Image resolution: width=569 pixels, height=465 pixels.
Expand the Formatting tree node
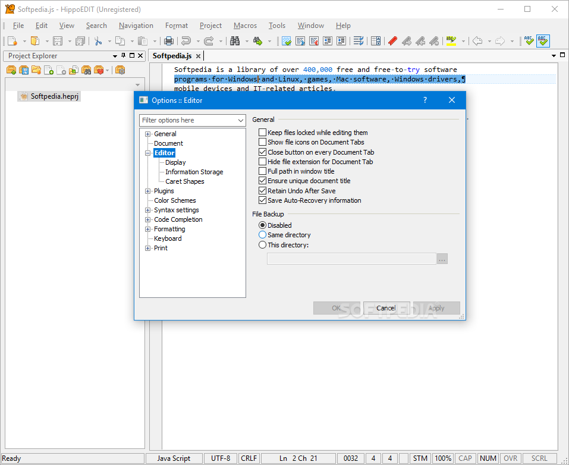147,229
